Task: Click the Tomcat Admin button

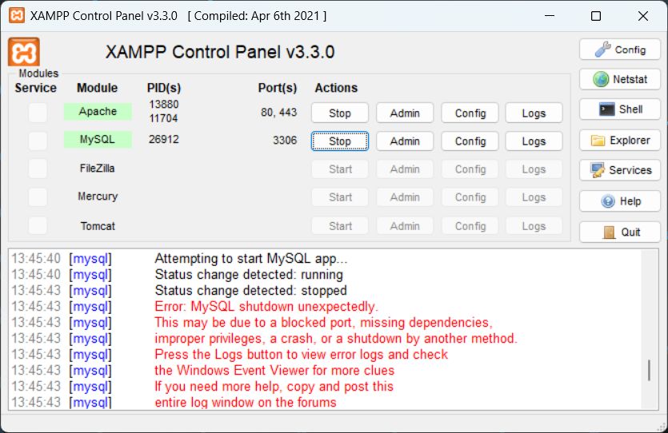Action: 405,226
